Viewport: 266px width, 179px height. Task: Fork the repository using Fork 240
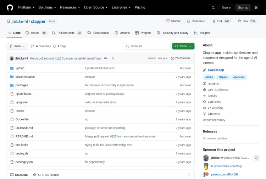(221, 21)
